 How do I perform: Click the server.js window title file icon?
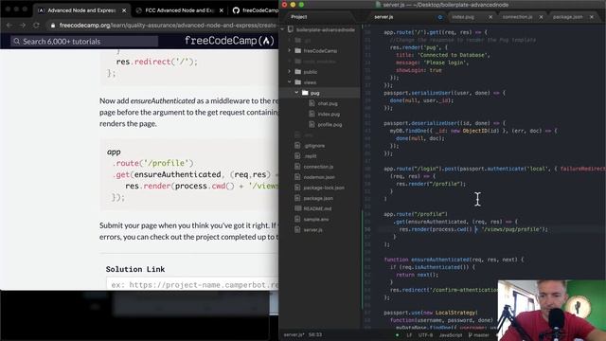pyautogui.click(x=378, y=5)
